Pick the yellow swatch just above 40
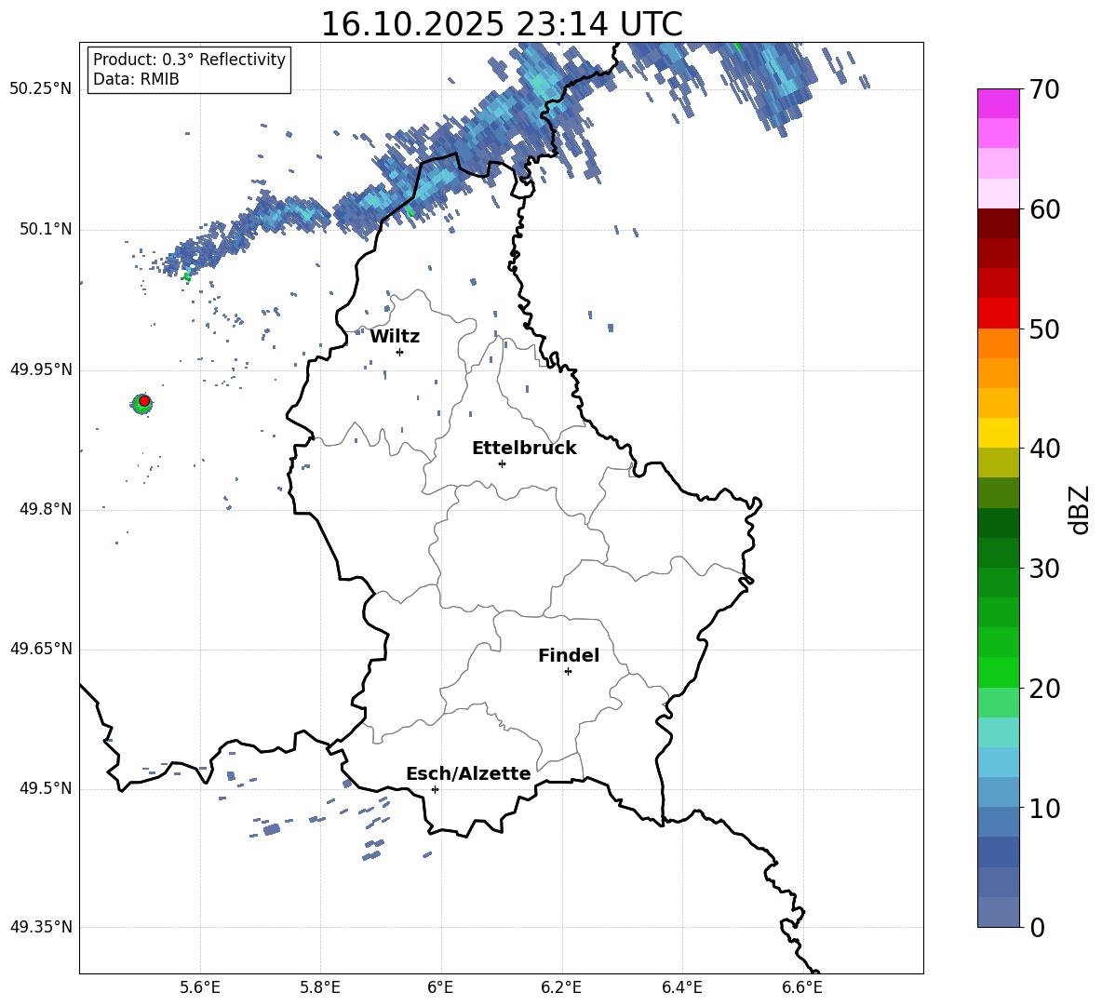This screenshot has width=1102, height=1006. click(x=998, y=433)
